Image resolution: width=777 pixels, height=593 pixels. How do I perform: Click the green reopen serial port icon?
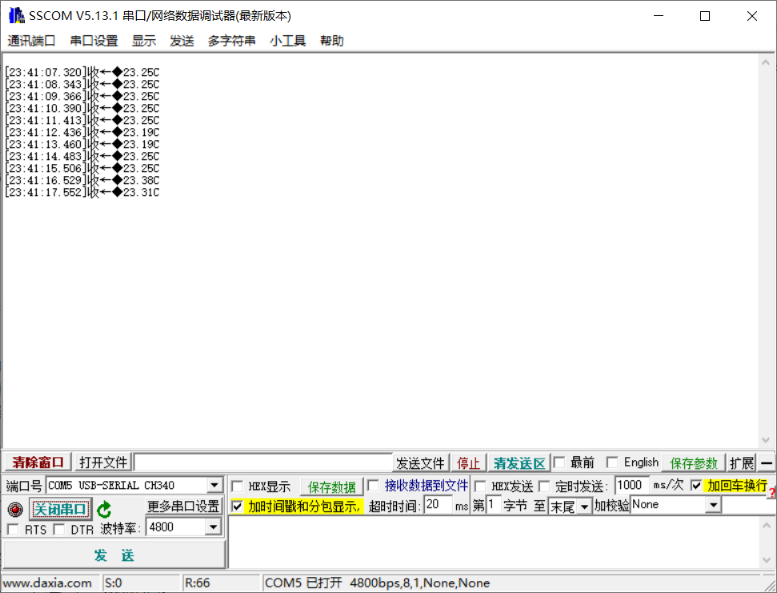(x=106, y=508)
